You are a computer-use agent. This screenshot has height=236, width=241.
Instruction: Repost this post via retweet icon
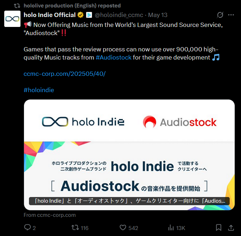point(75,227)
